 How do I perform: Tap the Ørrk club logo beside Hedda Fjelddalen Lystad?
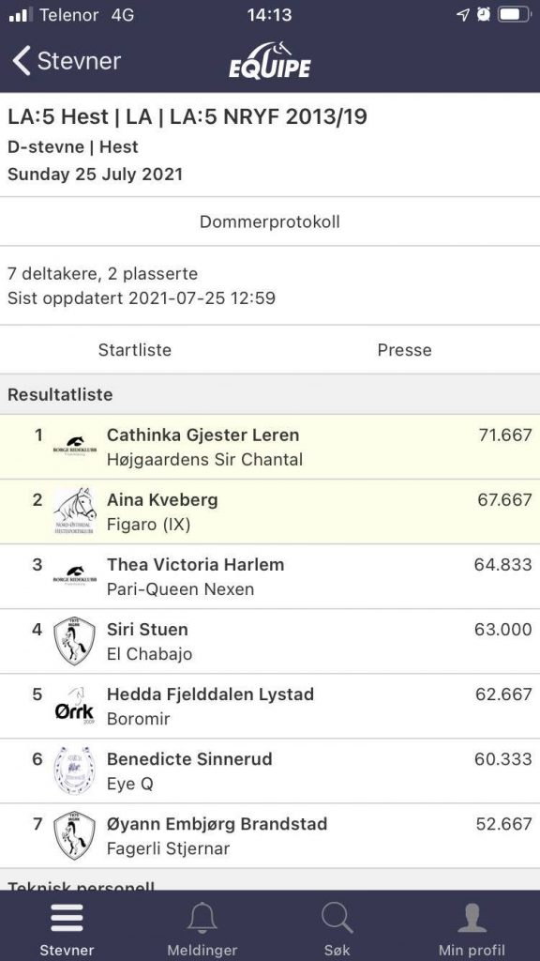(74, 706)
